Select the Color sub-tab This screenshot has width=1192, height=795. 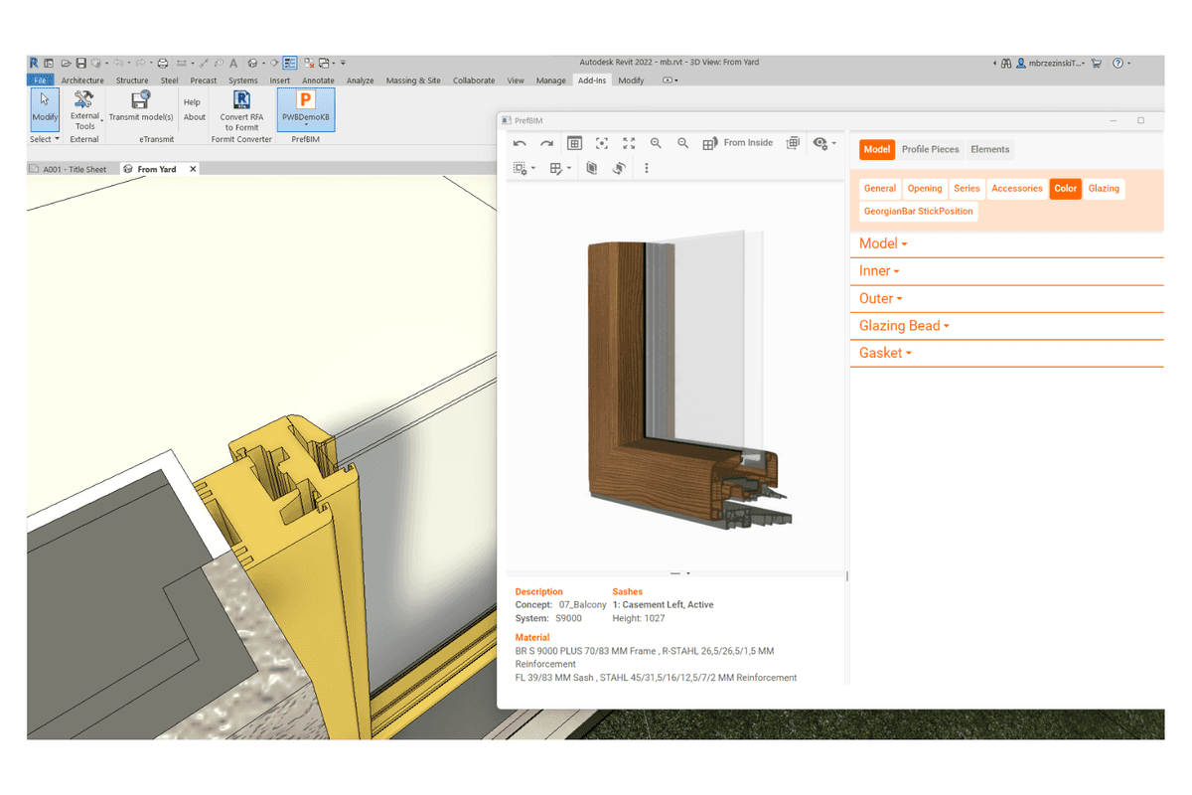pos(1066,189)
